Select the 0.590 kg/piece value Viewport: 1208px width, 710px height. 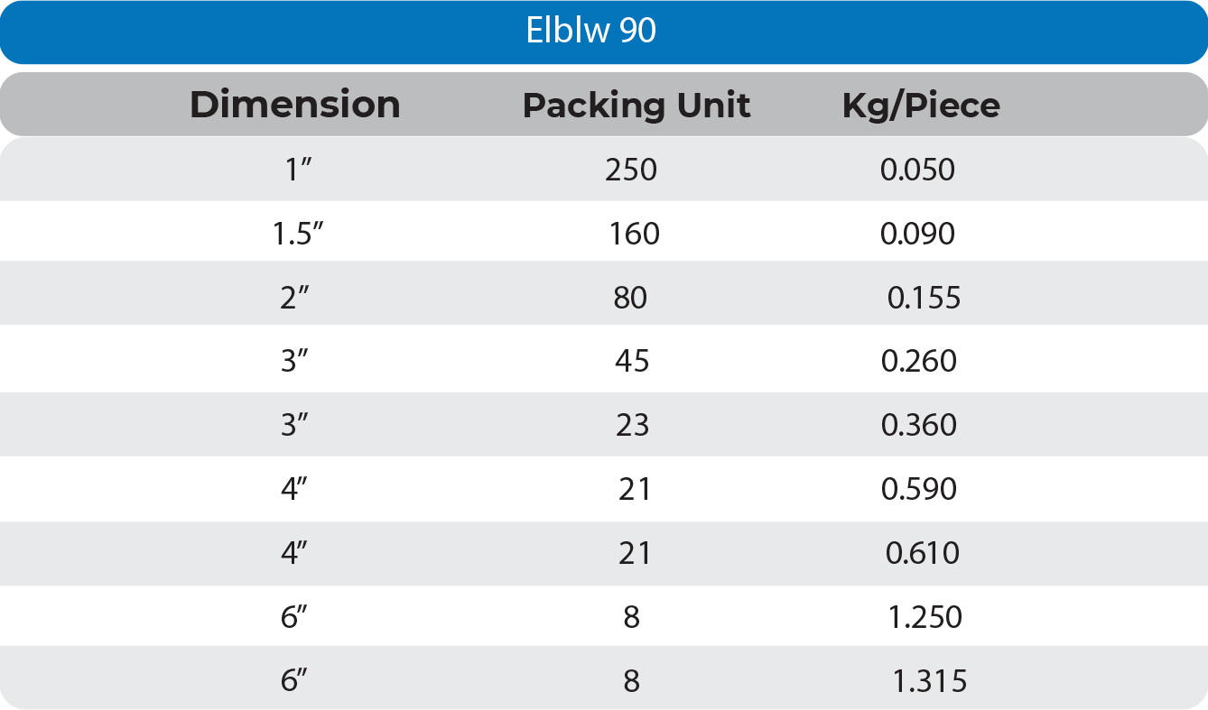click(918, 489)
